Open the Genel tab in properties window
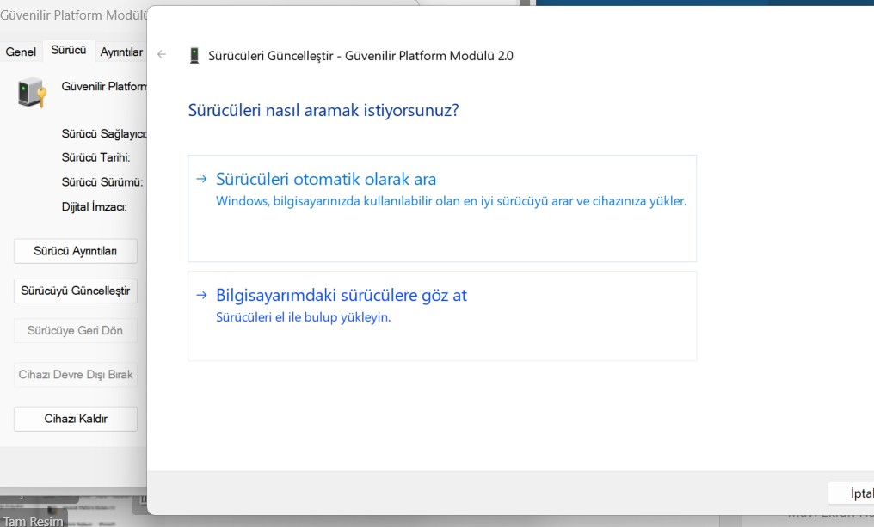874x527 pixels. (21, 52)
